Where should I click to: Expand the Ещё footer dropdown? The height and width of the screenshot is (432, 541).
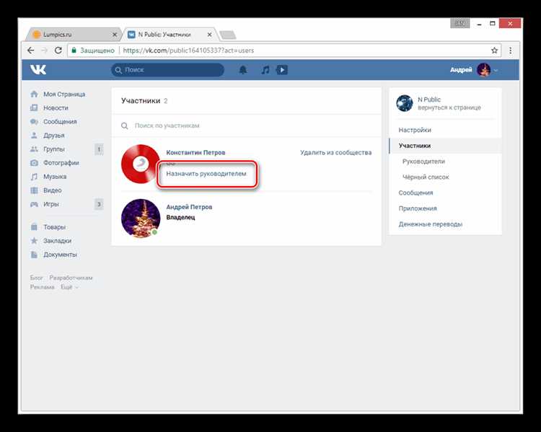pos(70,287)
